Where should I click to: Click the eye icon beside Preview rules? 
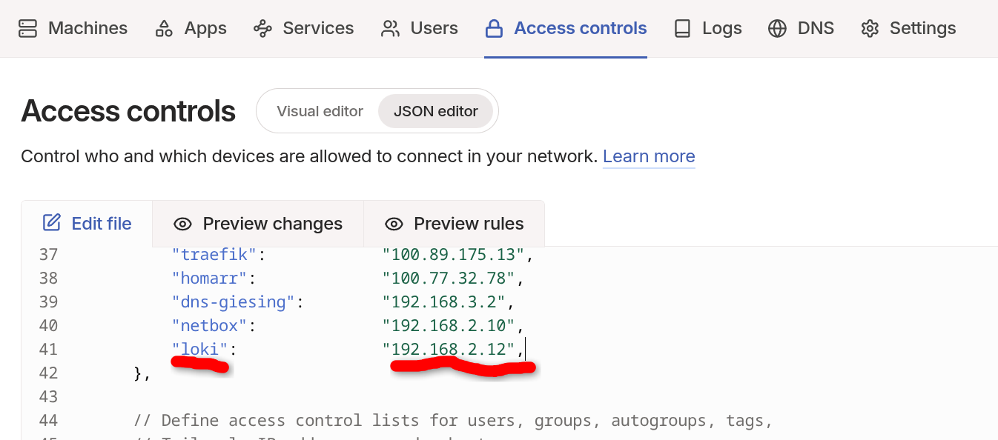394,224
